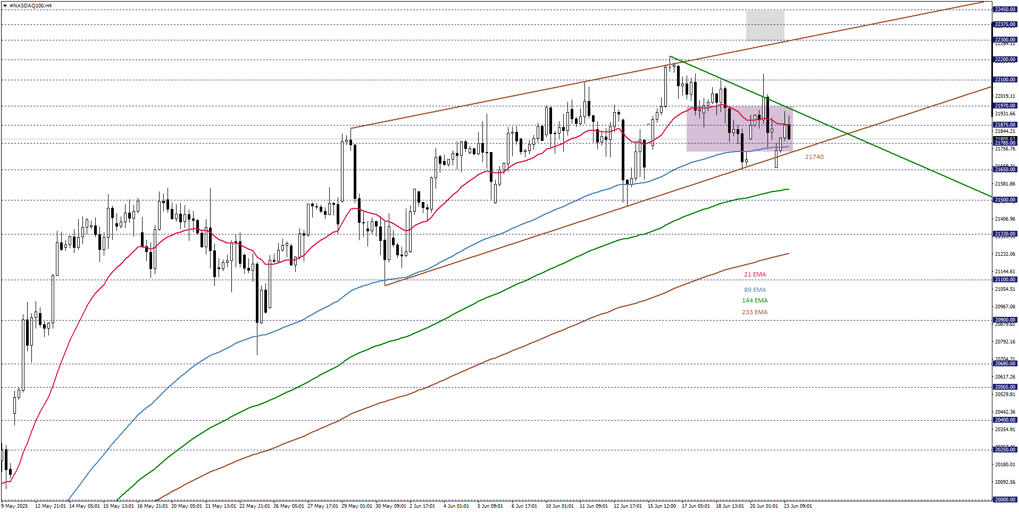Select the 21970.00 price level tag
The height and width of the screenshot is (512, 1019).
pos(1005,106)
